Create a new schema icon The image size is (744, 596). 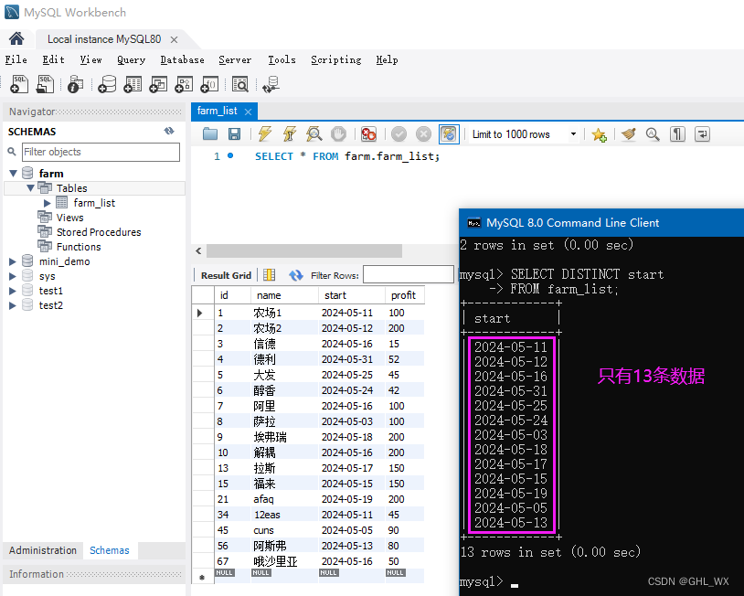point(107,84)
